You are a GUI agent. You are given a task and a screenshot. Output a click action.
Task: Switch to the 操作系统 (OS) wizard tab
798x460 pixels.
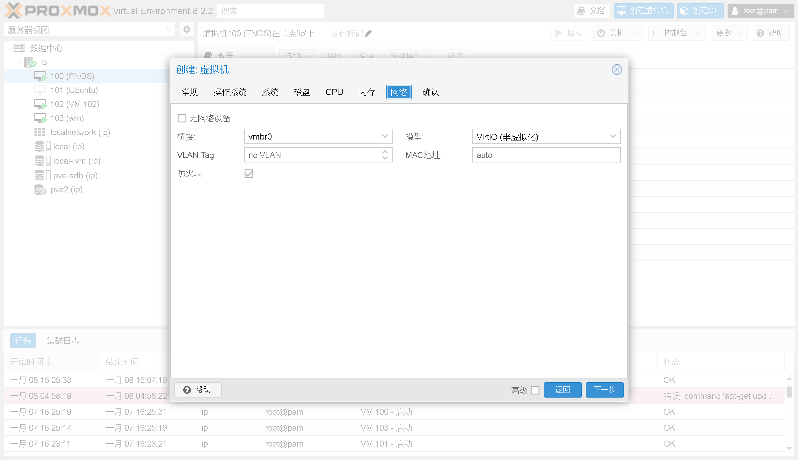click(230, 92)
